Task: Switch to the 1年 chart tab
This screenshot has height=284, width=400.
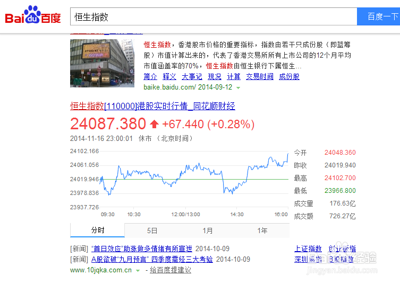Action: point(262,230)
